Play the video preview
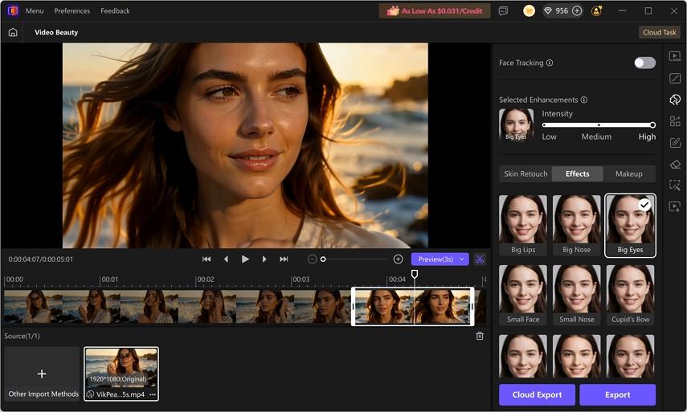This screenshot has height=412, width=687. (245, 259)
